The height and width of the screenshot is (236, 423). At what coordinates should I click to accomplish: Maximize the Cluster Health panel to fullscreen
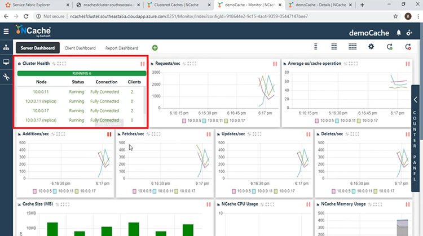(64, 64)
